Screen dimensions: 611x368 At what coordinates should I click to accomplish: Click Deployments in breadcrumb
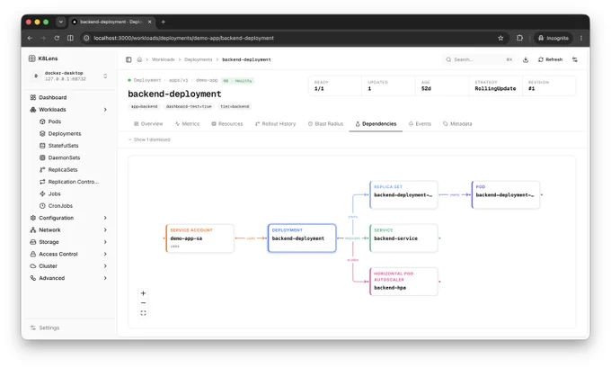(199, 59)
